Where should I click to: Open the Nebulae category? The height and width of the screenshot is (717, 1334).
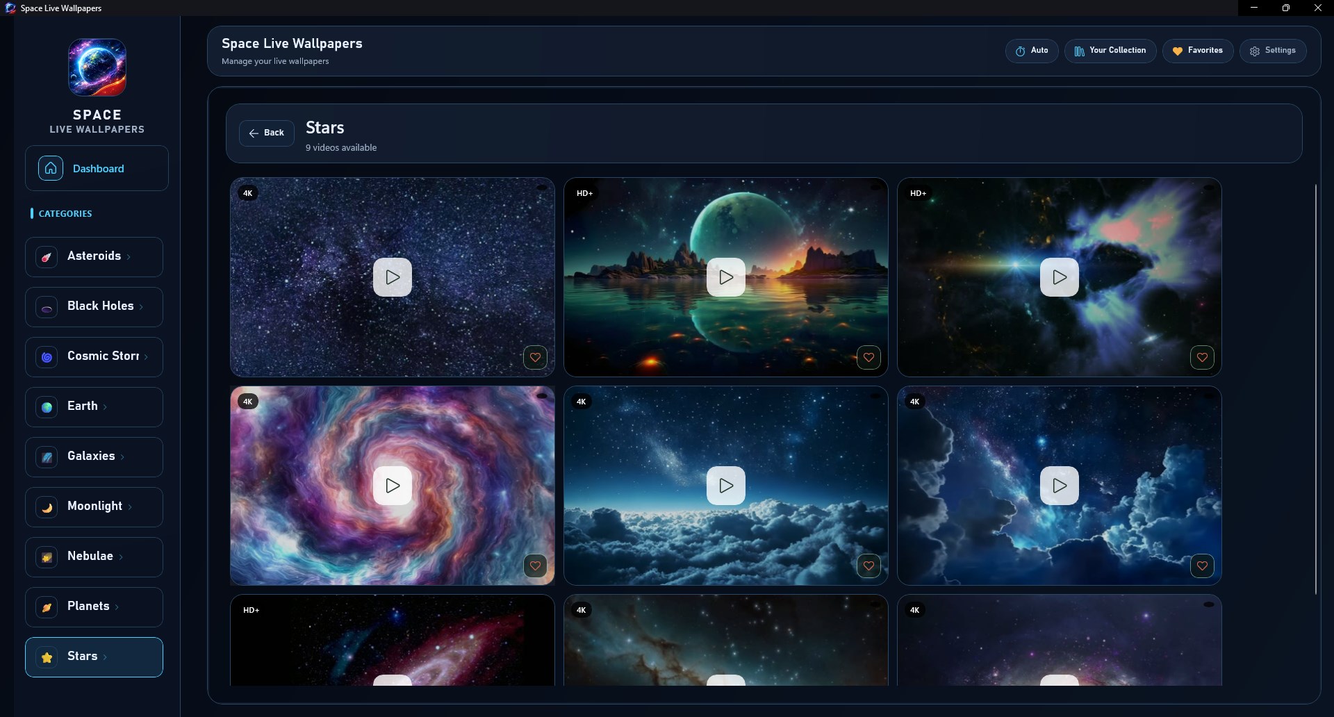[x=94, y=557]
